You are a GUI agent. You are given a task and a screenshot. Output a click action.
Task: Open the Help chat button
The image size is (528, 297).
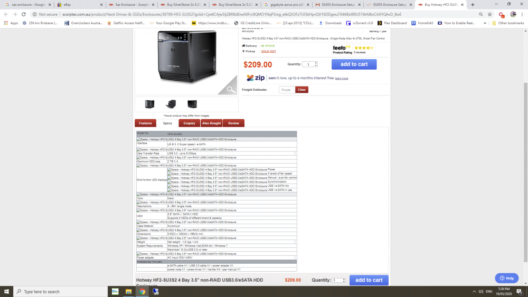[x=507, y=278]
